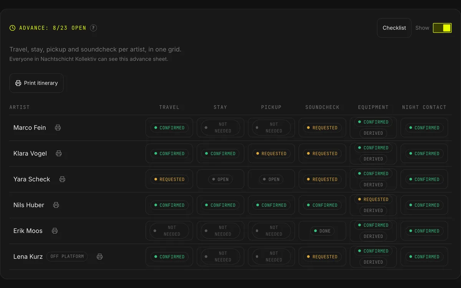The image size is (461, 288).
Task: Open Yara Scheck's Travel Requested status
Action: [x=169, y=179]
